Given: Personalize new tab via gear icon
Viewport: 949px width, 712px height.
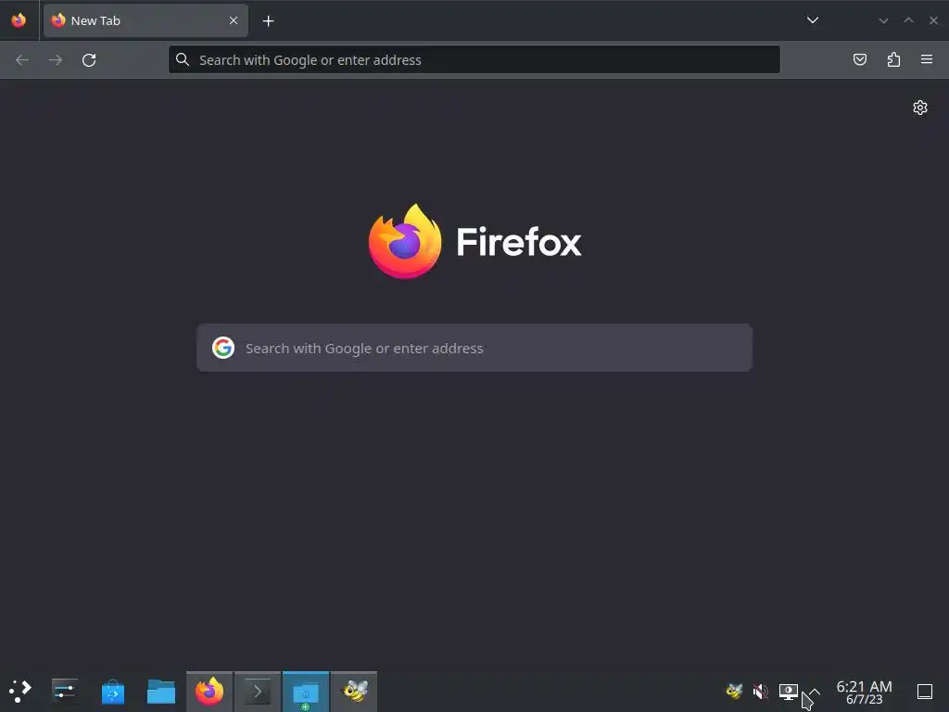Looking at the screenshot, I should click(x=920, y=108).
